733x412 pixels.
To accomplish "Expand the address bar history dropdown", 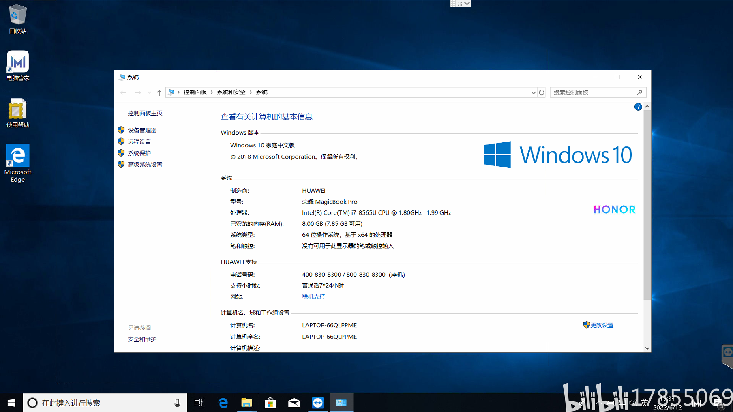I will [x=533, y=92].
